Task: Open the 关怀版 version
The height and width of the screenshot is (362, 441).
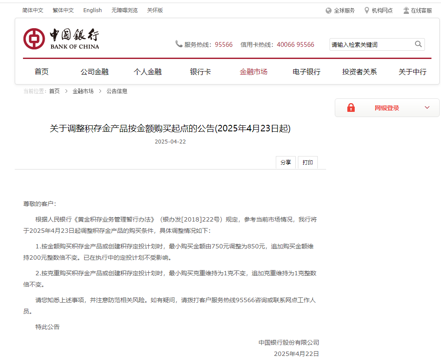Action: 155,10
